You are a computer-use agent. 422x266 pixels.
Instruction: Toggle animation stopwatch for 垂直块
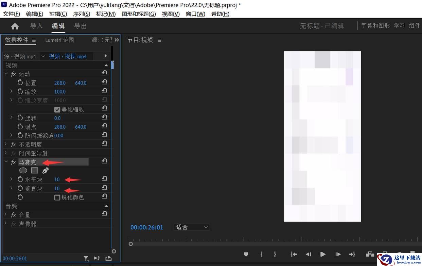pos(20,188)
